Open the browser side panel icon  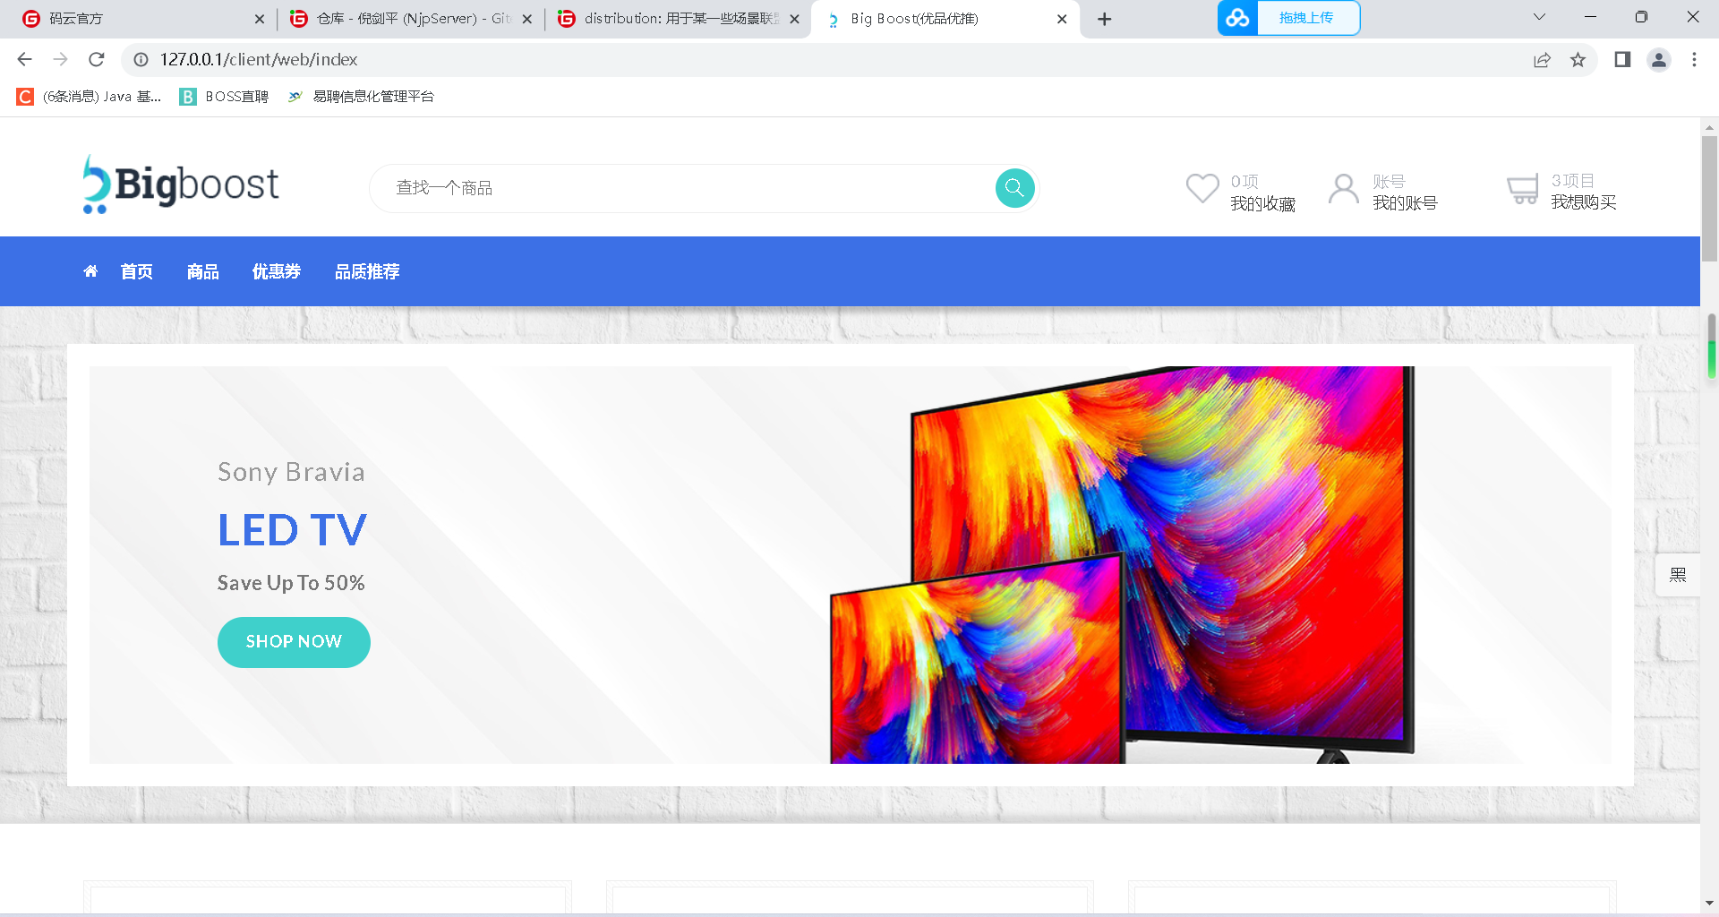(1622, 59)
